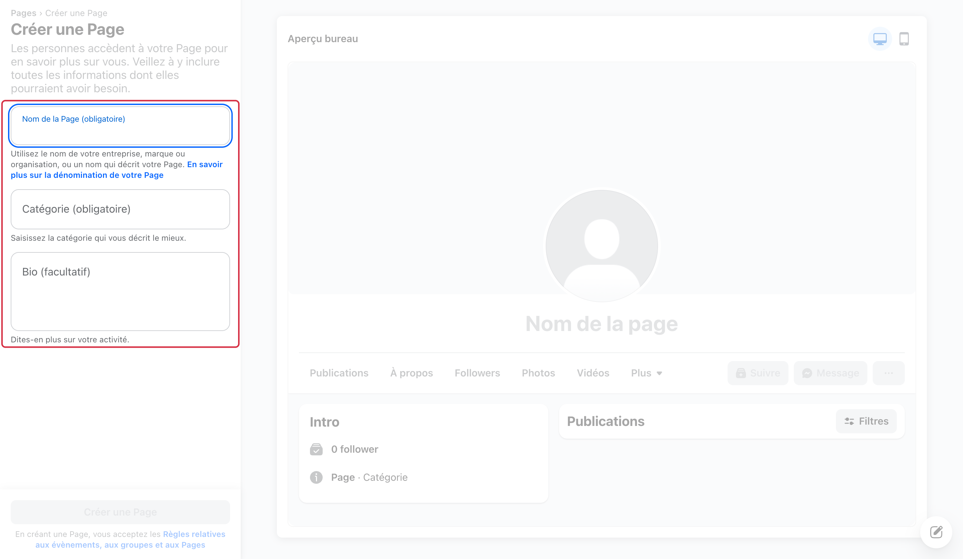This screenshot has width=963, height=559.
Task: Focus the Bio (facultatif) text area
Action: [x=120, y=291]
